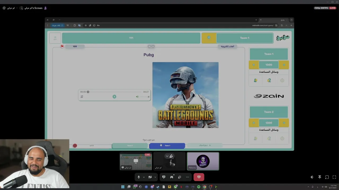
Task: Select green Team 2 as correct answerer
Action: click(x=130, y=146)
